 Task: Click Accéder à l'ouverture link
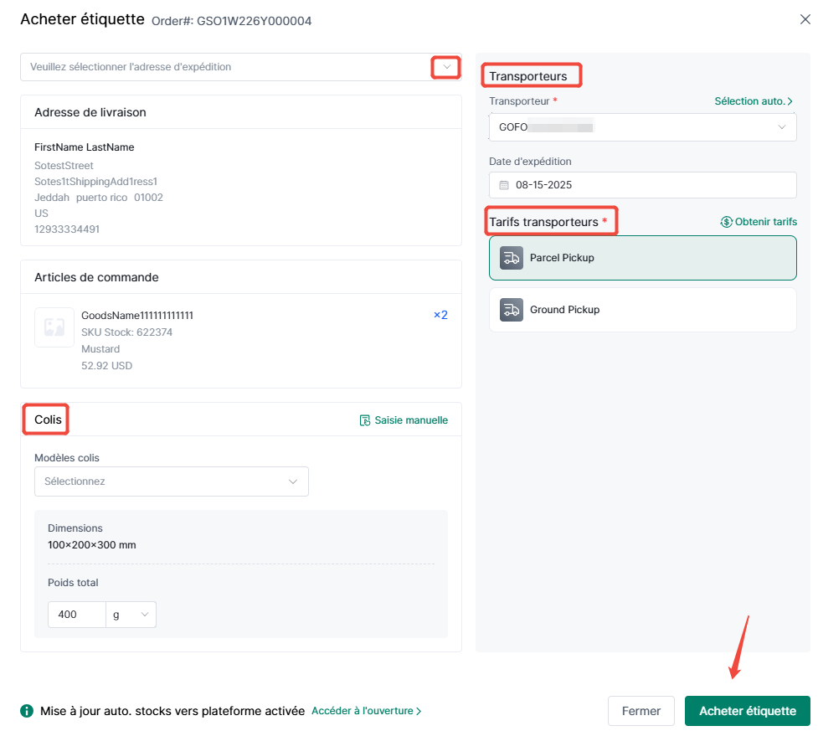pos(366,711)
